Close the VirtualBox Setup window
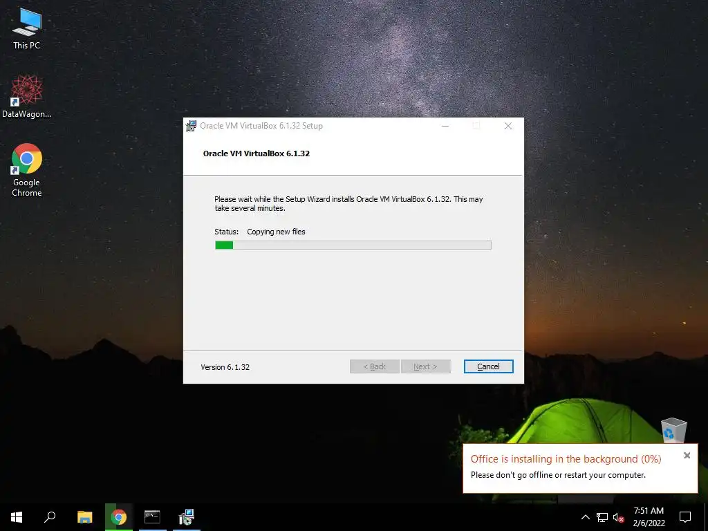Screen dimensions: 708x531 [508, 126]
